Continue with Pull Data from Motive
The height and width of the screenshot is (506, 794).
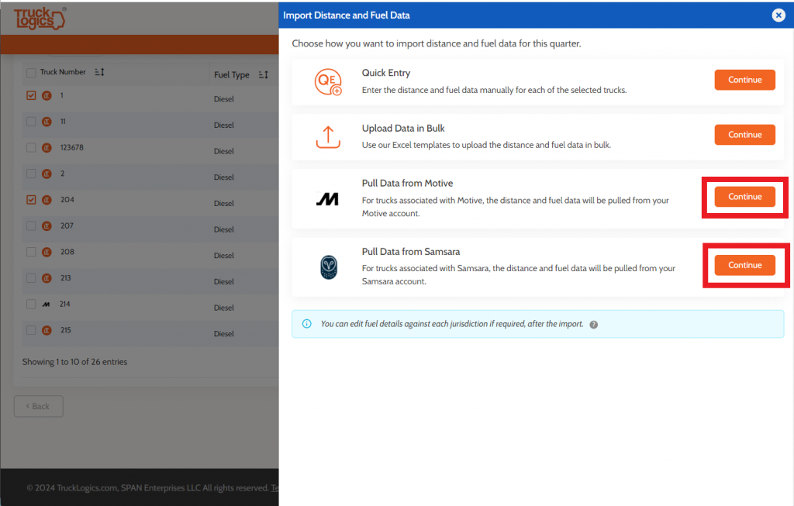744,197
